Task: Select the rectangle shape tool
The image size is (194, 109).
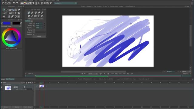Action: [10, 10]
